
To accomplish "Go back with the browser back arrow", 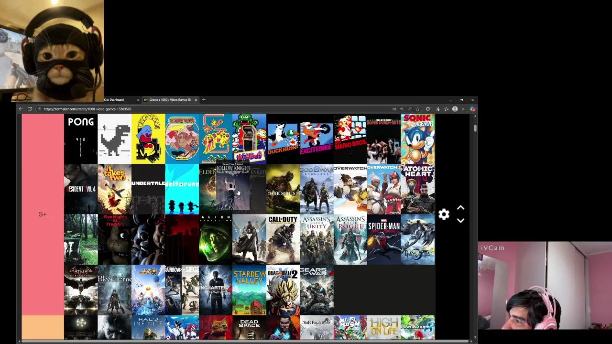I will pyautogui.click(x=21, y=109).
